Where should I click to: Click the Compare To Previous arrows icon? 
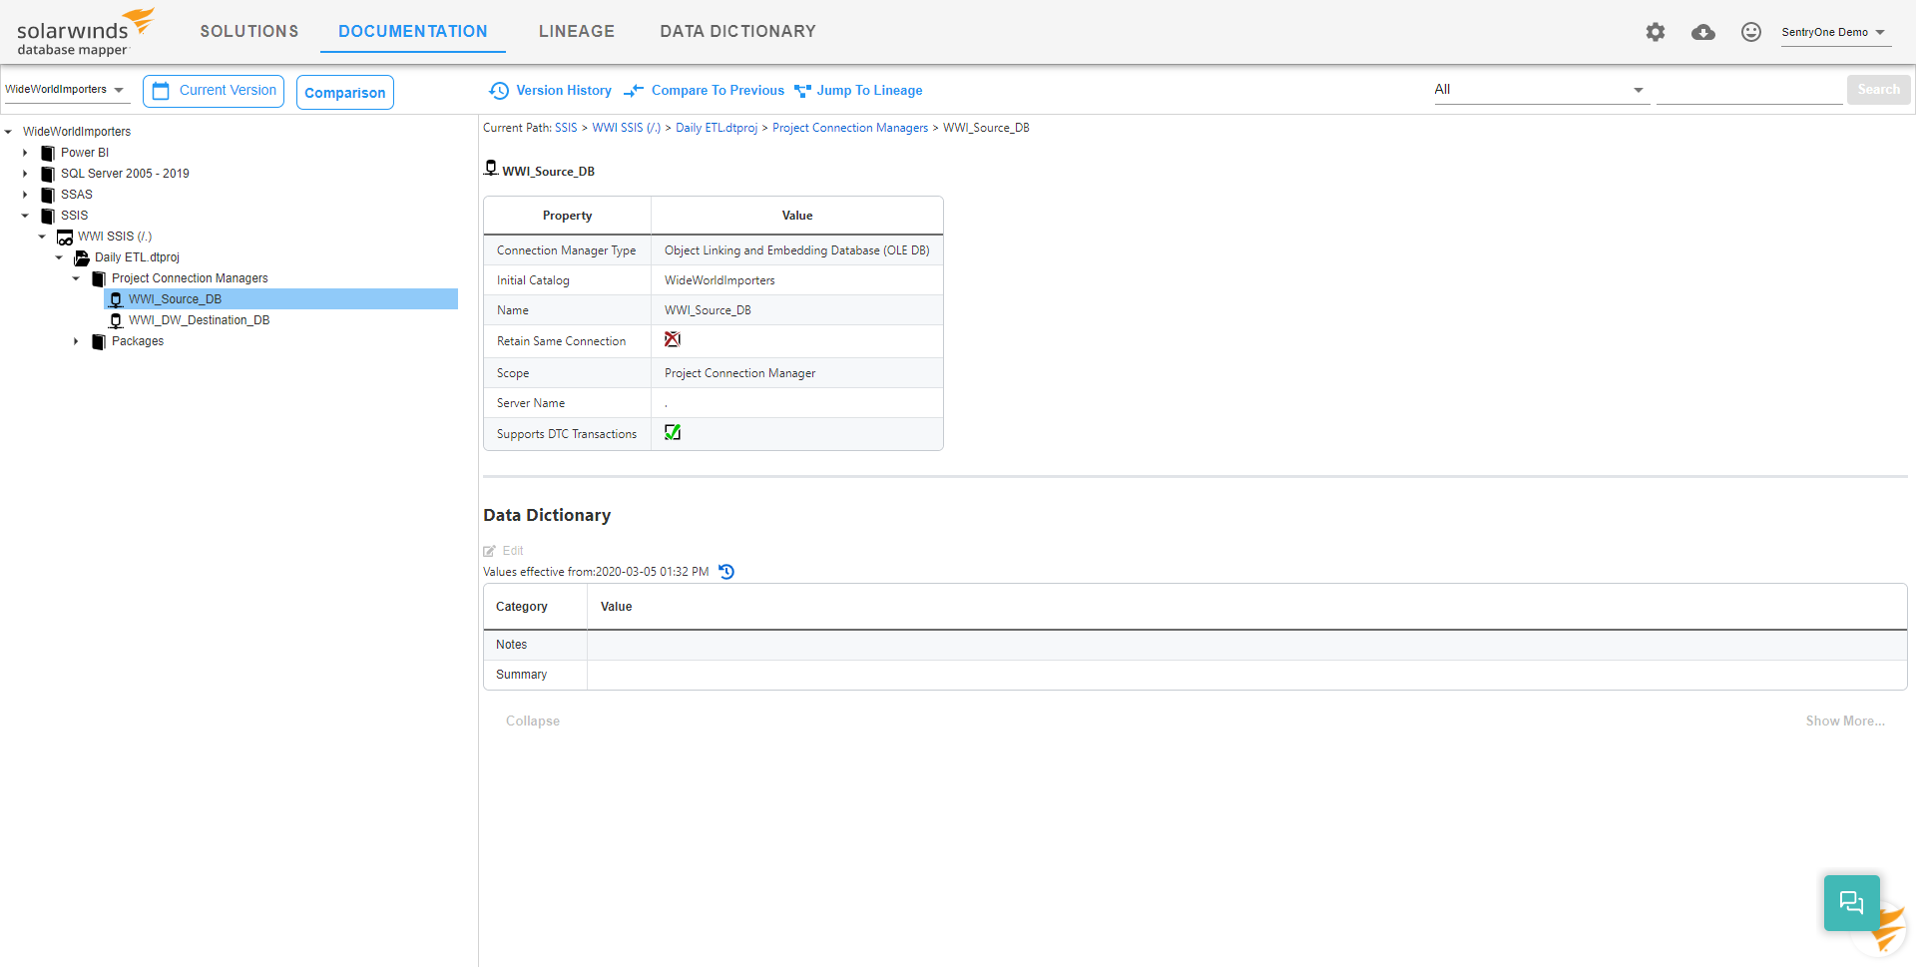click(x=634, y=91)
